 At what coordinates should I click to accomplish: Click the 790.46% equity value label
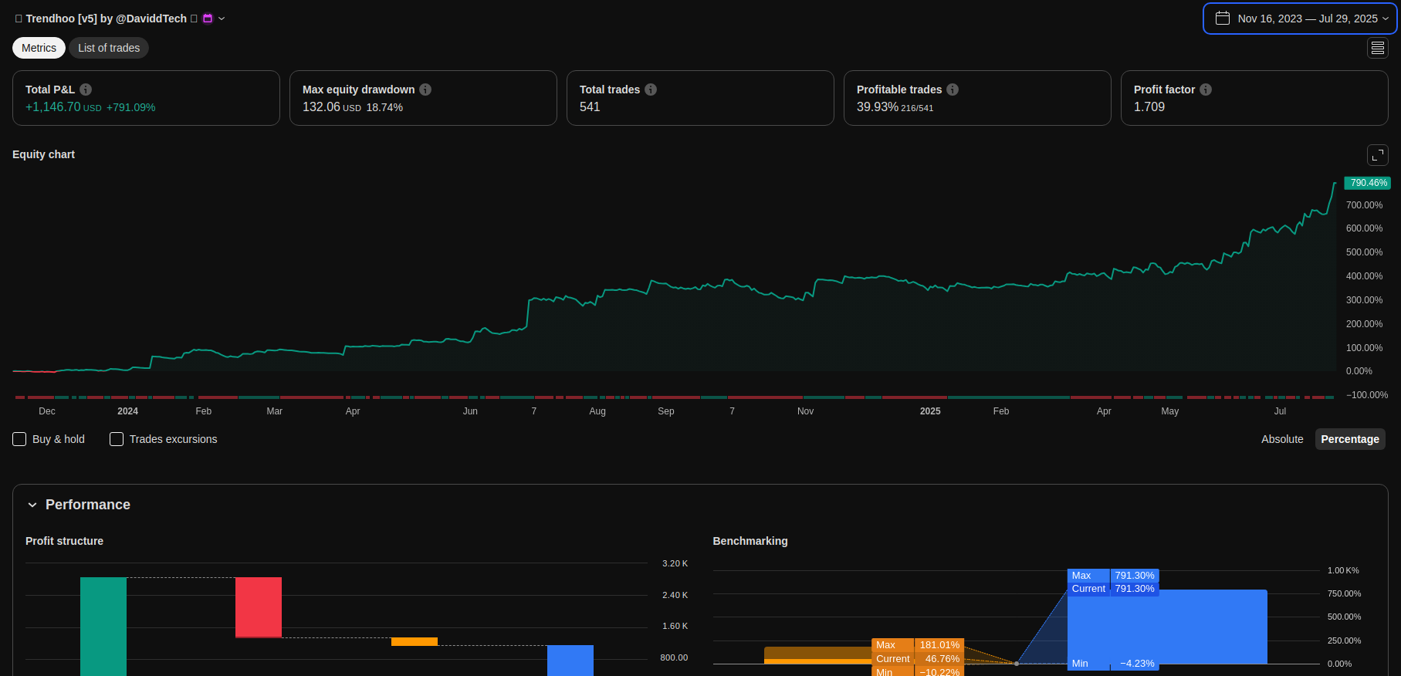point(1368,183)
